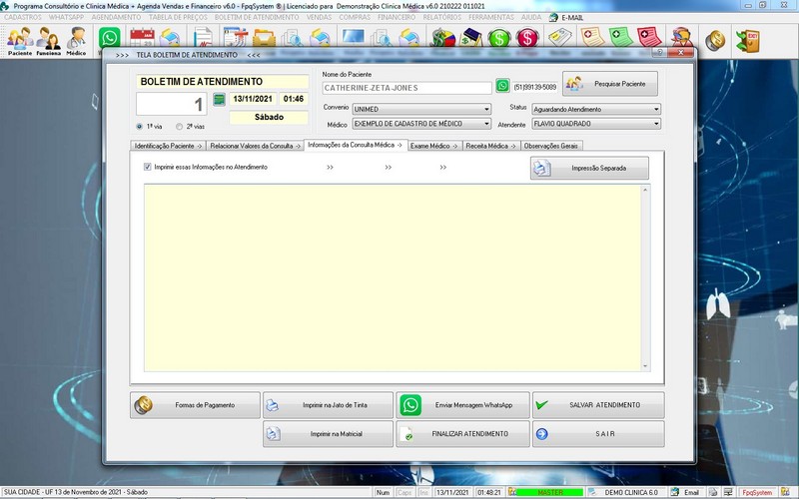The image size is (799, 499).
Task: Click the Paciente toolbar icon
Action: pos(19,41)
